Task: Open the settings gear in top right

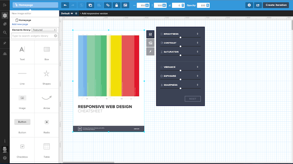Action: pos(249,5)
